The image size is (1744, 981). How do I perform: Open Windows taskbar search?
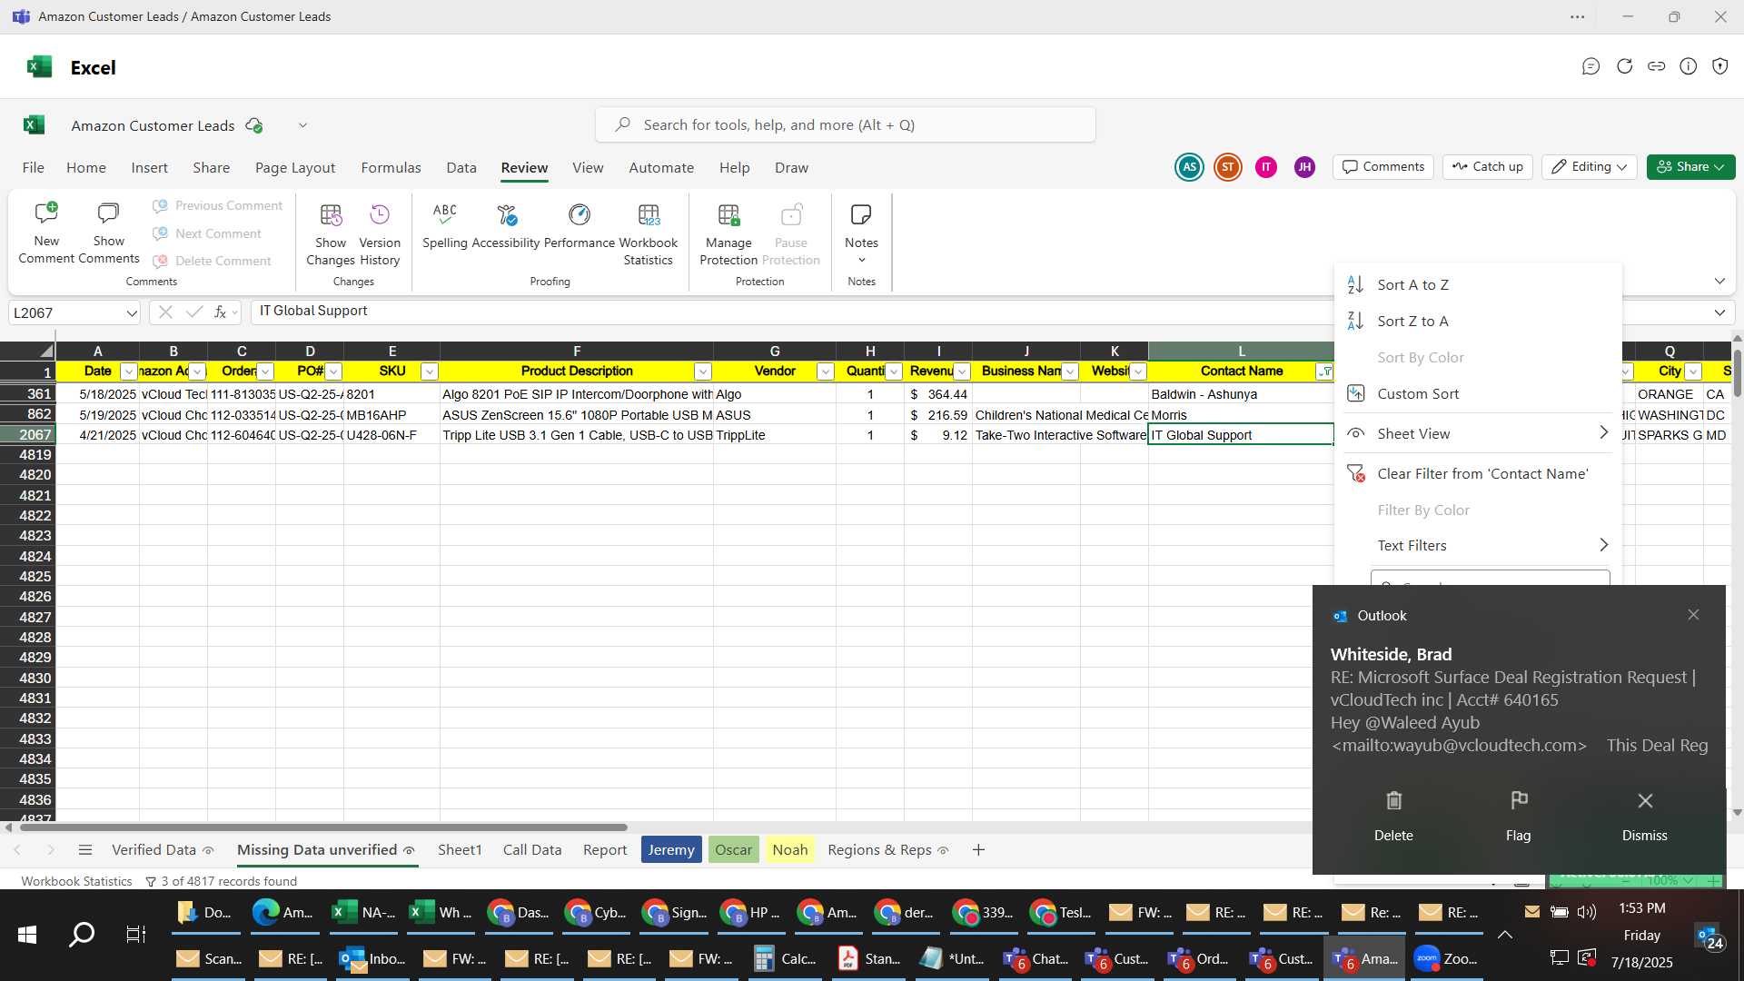point(82,935)
